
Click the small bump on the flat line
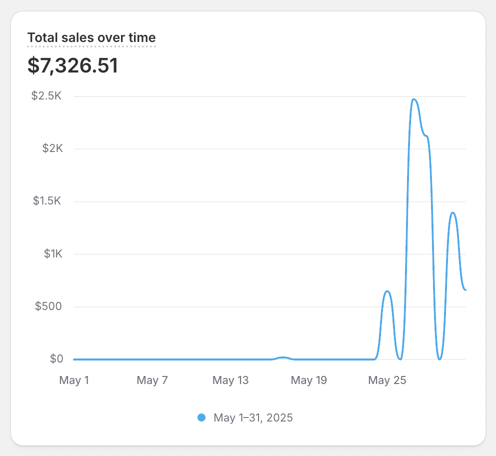283,357
